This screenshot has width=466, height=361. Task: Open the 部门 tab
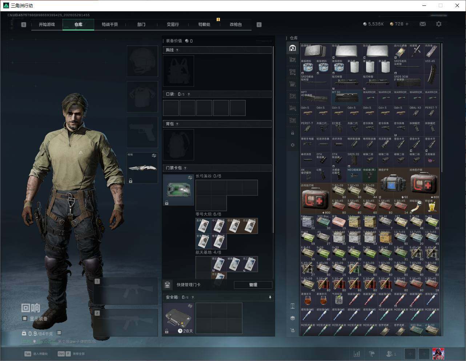point(141,25)
